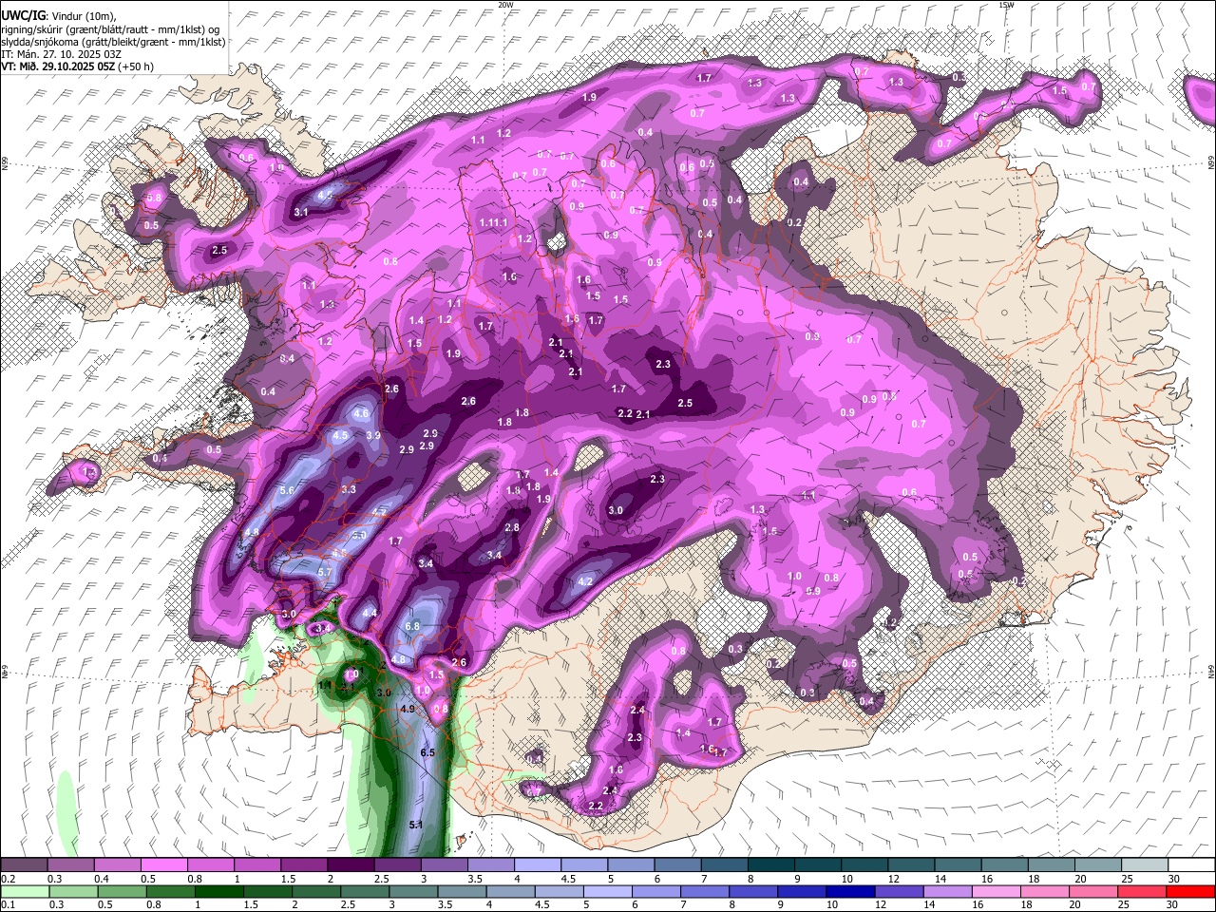Pick bottom legend swatch between 1 and 1.5
Image resolution: width=1216 pixels, height=912 pixels.
tap(220, 891)
